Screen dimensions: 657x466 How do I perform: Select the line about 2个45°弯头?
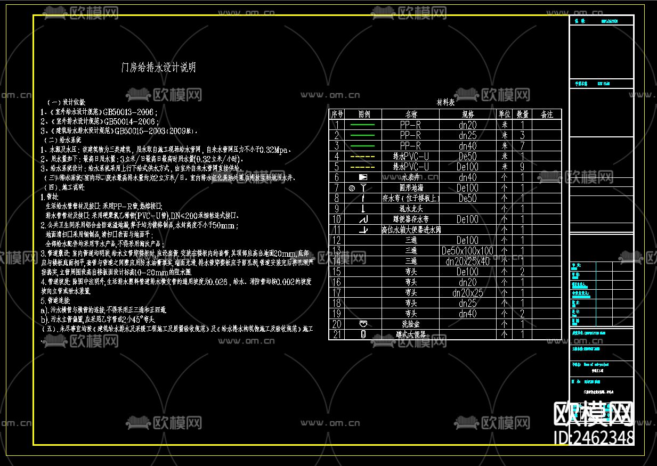coord(98,319)
